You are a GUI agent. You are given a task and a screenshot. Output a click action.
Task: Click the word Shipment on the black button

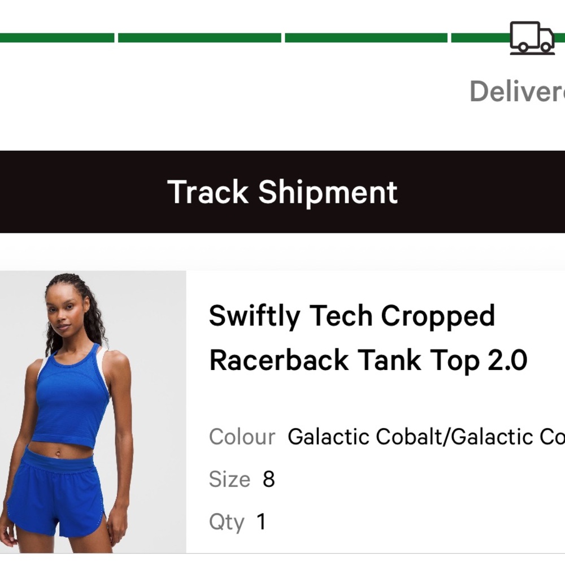328,192
